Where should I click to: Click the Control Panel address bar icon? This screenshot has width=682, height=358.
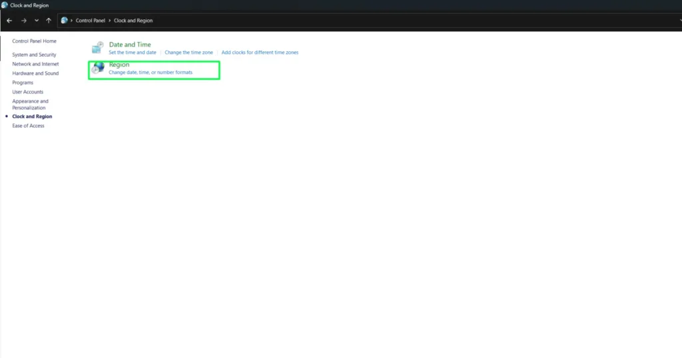coord(64,21)
